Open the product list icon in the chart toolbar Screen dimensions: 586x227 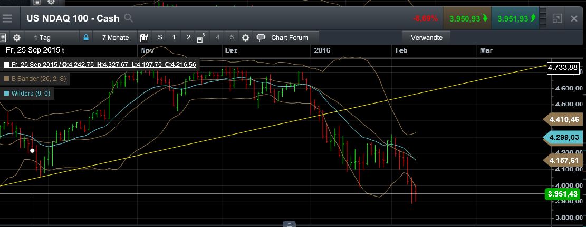point(3,38)
